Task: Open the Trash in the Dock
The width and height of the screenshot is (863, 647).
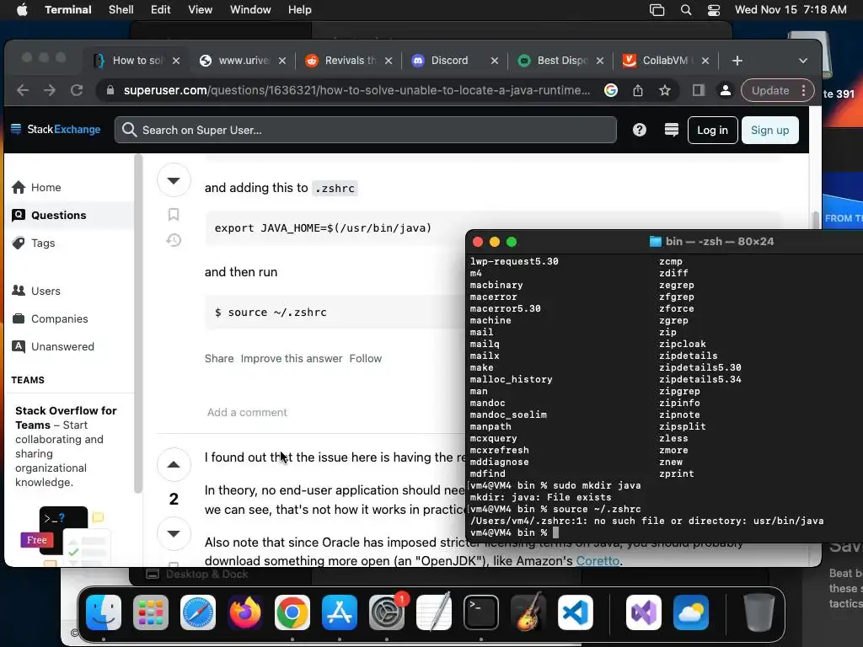Action: (759, 612)
